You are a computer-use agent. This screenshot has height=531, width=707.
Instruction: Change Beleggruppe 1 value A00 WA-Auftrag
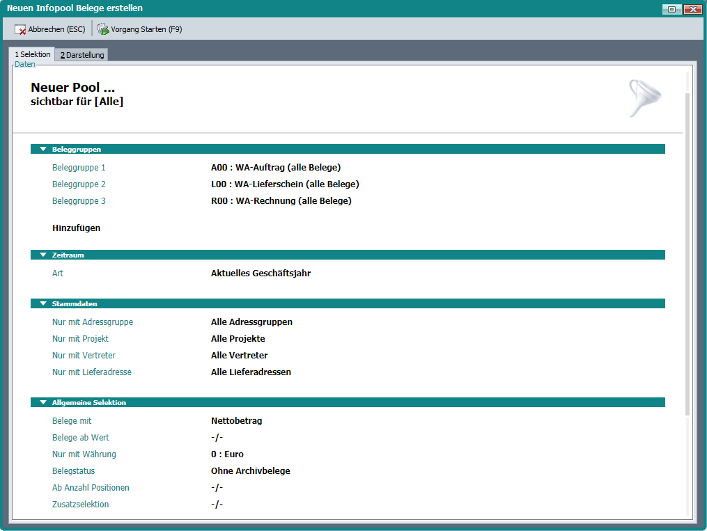coord(276,168)
